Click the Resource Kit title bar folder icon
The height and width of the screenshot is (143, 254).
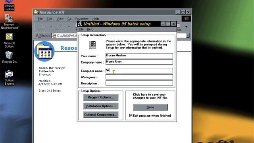(36, 12)
